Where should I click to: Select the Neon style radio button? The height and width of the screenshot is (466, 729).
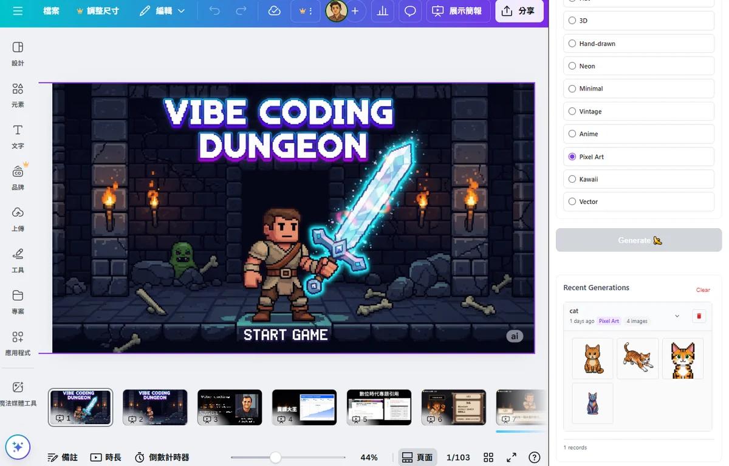(x=572, y=66)
